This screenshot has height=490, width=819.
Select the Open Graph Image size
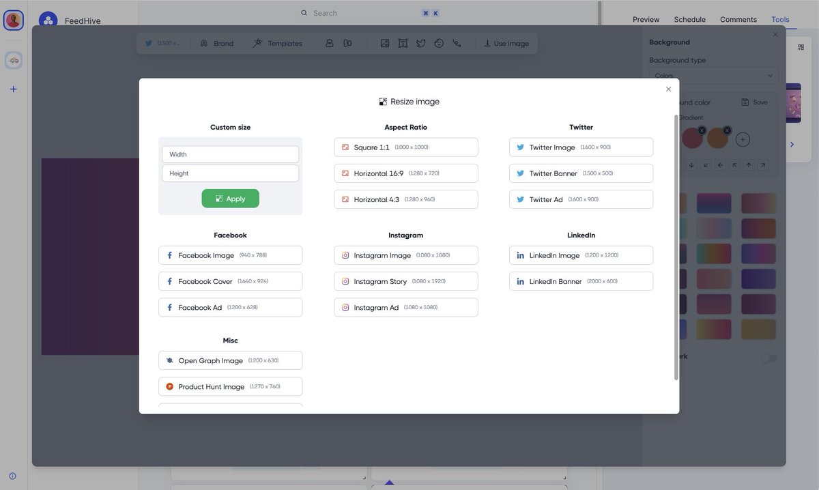coord(230,360)
